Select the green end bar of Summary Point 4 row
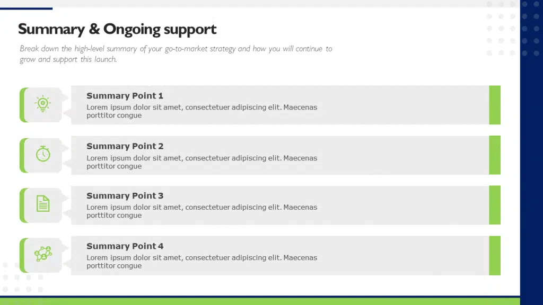The image size is (543, 305). (495, 256)
